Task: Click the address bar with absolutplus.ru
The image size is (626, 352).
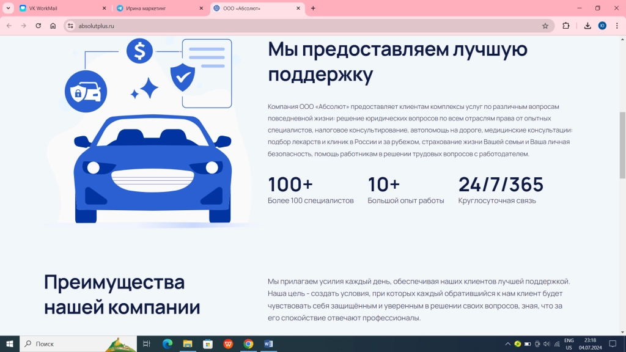Action: (307, 26)
